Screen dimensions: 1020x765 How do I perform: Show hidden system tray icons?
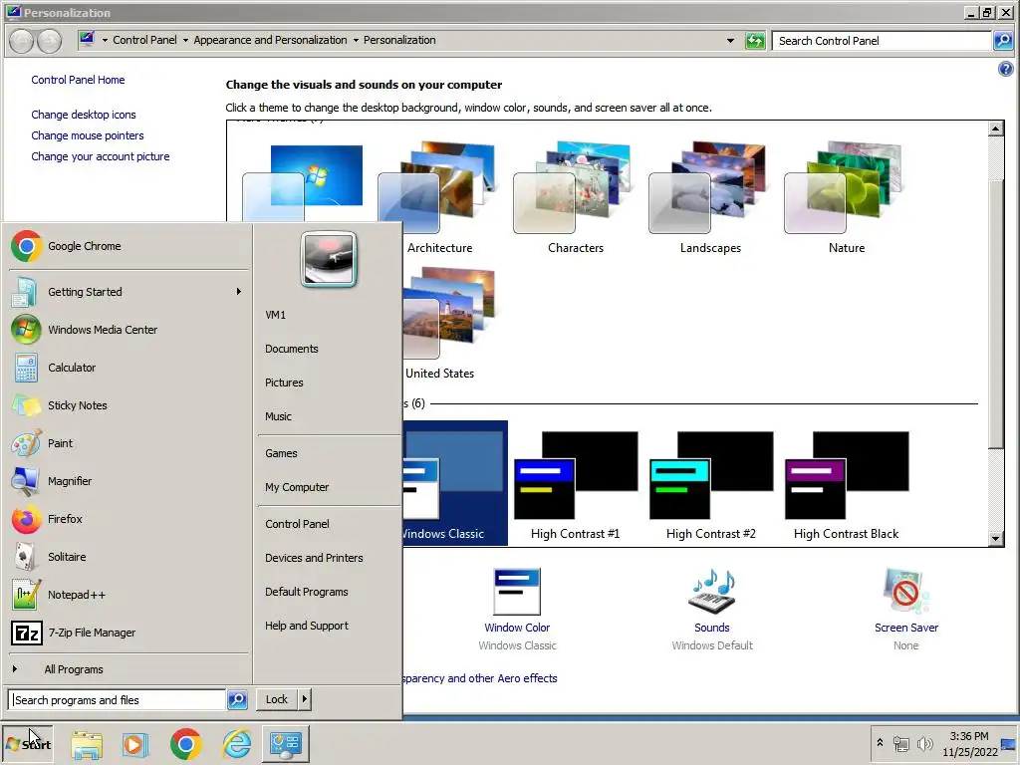[x=880, y=742]
